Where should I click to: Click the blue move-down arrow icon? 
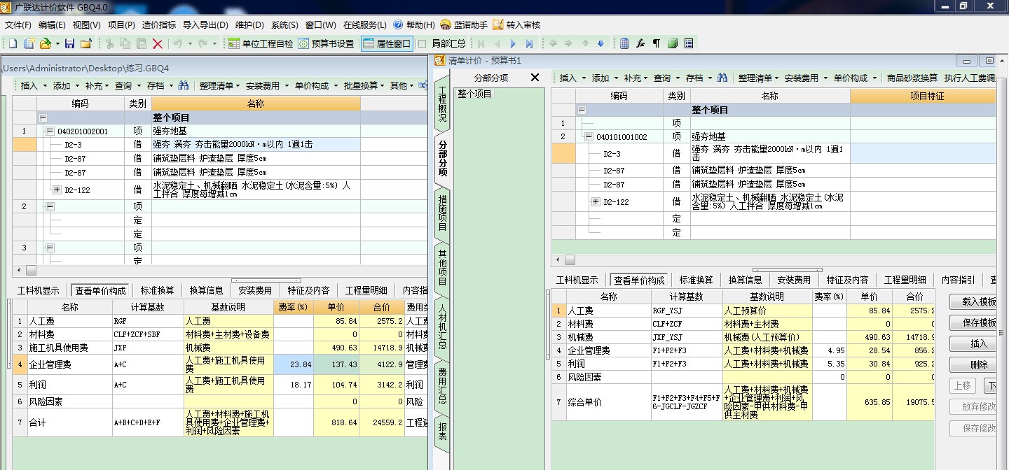(600, 43)
